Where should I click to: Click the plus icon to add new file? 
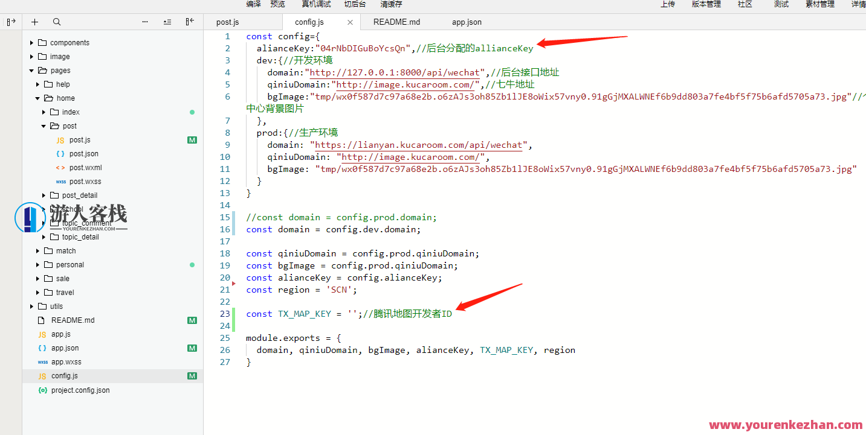click(x=34, y=22)
